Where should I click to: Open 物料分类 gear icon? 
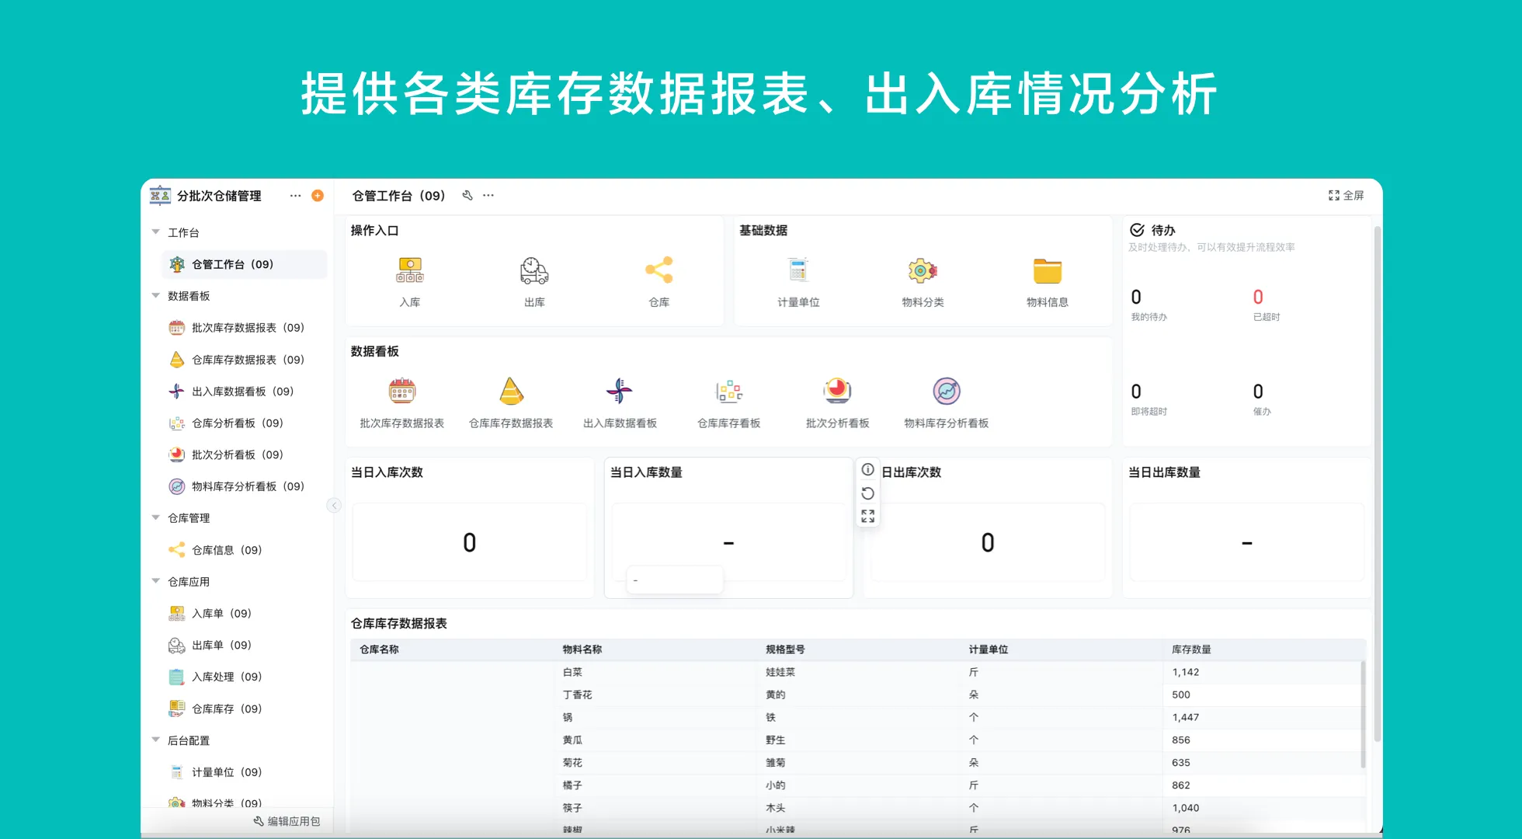[x=922, y=271]
